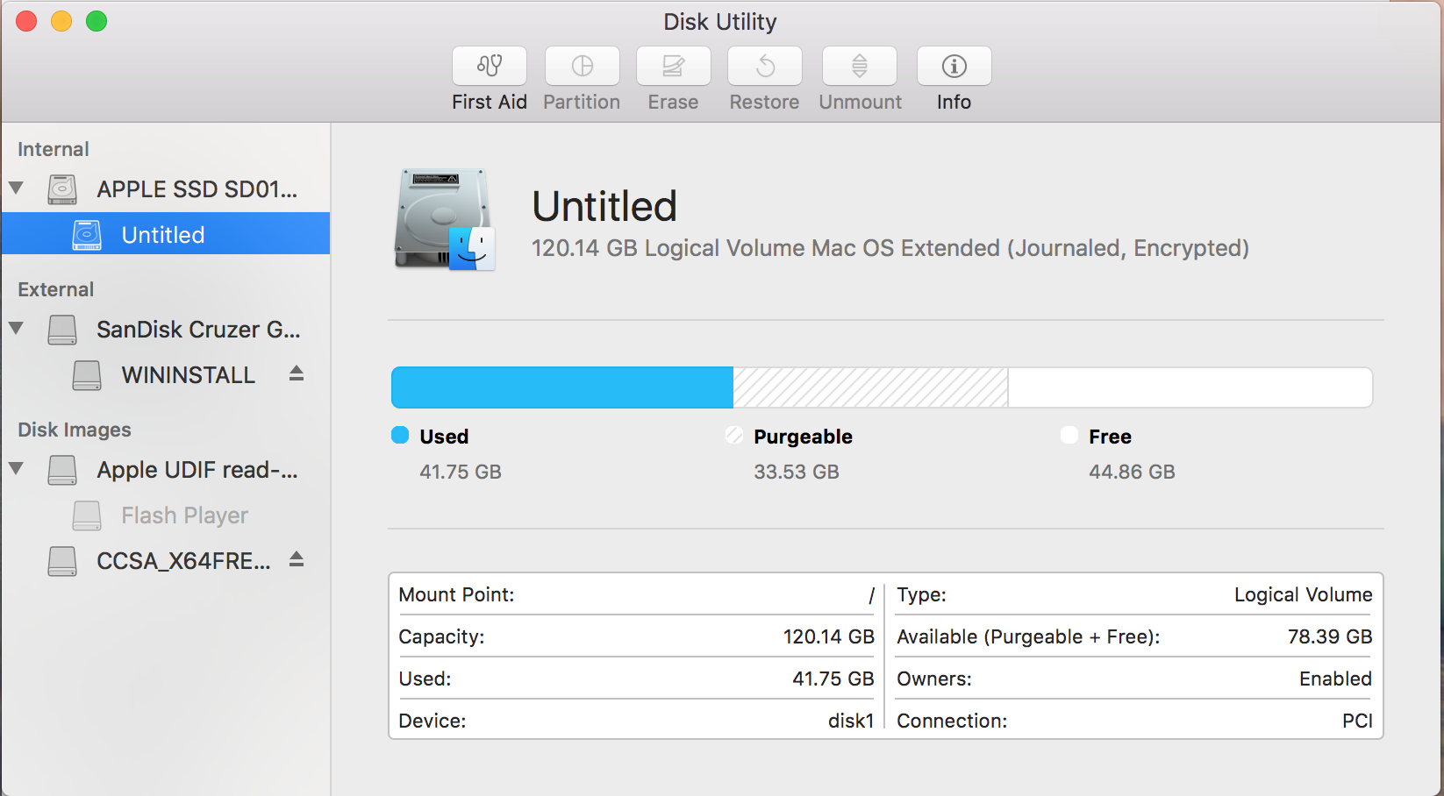Collapse the APPLE SSD SD01 disk tree

15,188
